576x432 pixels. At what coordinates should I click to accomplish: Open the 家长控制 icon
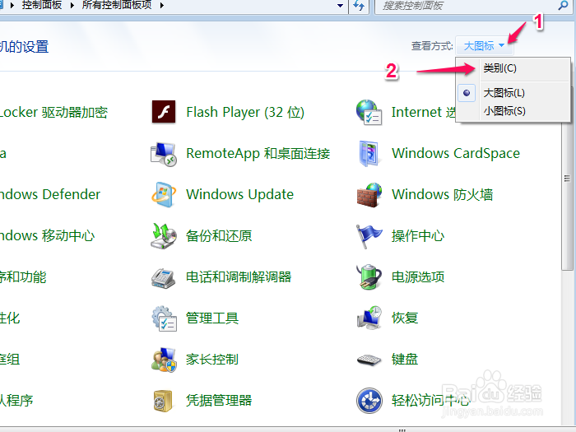tap(164, 360)
